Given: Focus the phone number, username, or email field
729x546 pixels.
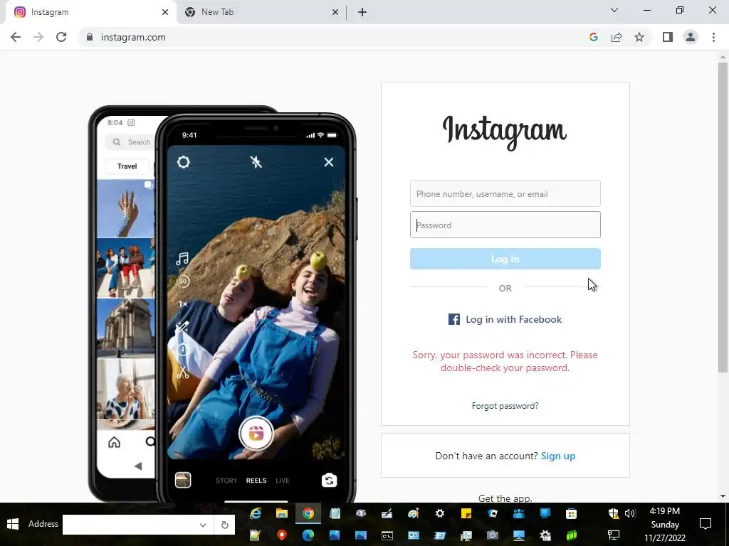Looking at the screenshot, I should coord(505,193).
